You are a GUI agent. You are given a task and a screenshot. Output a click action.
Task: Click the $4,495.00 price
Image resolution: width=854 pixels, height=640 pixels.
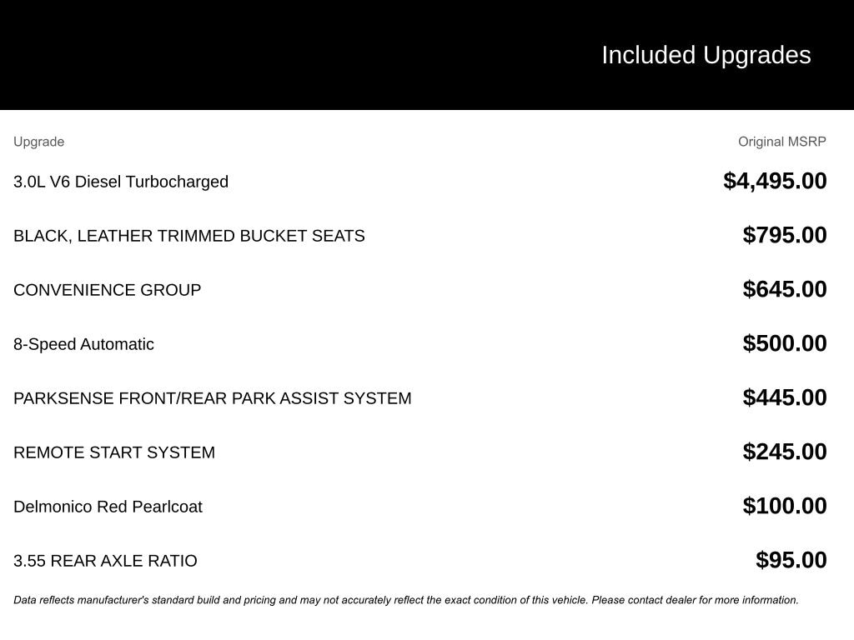(x=775, y=181)
